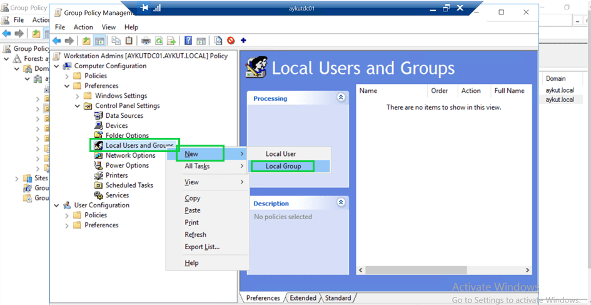
Task: Expand Policies under User Configuration
Action: click(67, 215)
